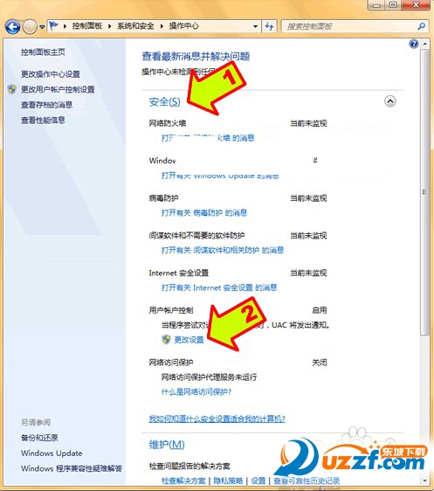The image size is (434, 491).
Task: Open 查看可靠性历史记录 link
Action: (307, 481)
